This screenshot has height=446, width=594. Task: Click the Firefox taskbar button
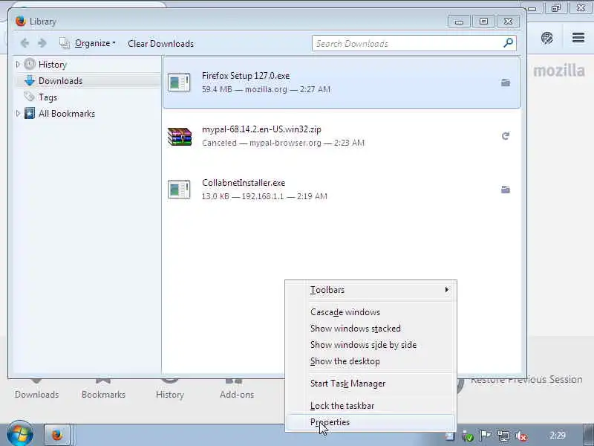click(x=58, y=435)
